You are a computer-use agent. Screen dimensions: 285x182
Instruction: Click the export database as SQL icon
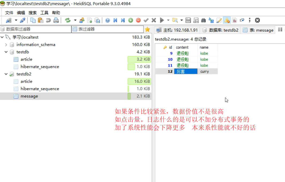pyautogui.click(x=90, y=20)
